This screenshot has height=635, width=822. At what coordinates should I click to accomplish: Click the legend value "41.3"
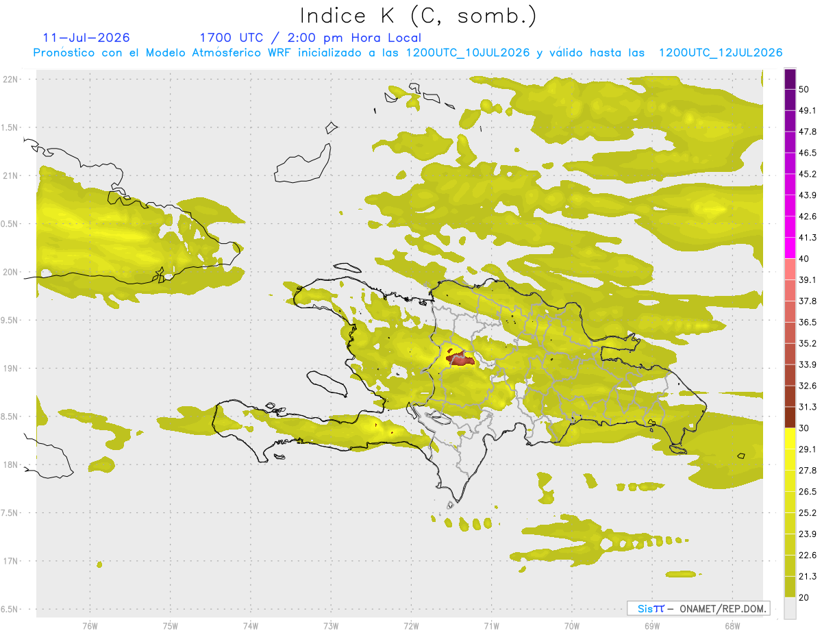pos(808,238)
